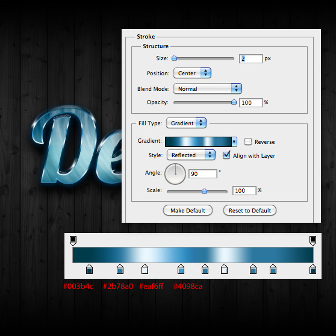Click the Opacity slider handle
Viewport: 336px width, 336px height.
pos(234,102)
